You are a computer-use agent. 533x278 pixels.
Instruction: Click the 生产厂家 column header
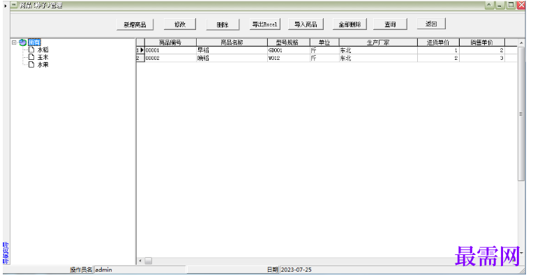[378, 43]
